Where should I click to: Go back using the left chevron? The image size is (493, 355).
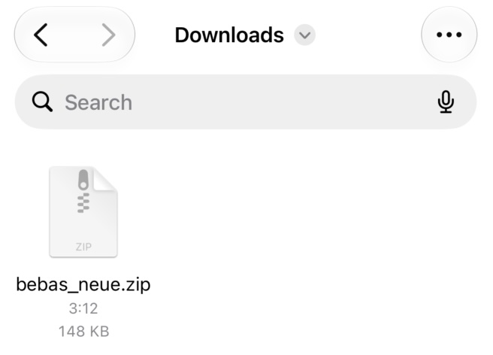pyautogui.click(x=41, y=35)
